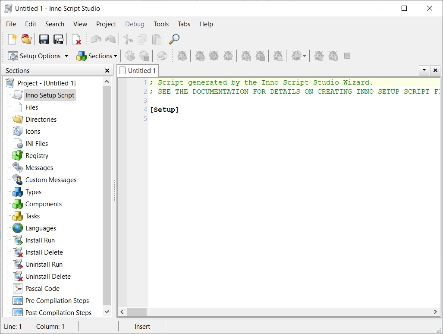
Task: Open the View menu
Action: pyautogui.click(x=80, y=24)
